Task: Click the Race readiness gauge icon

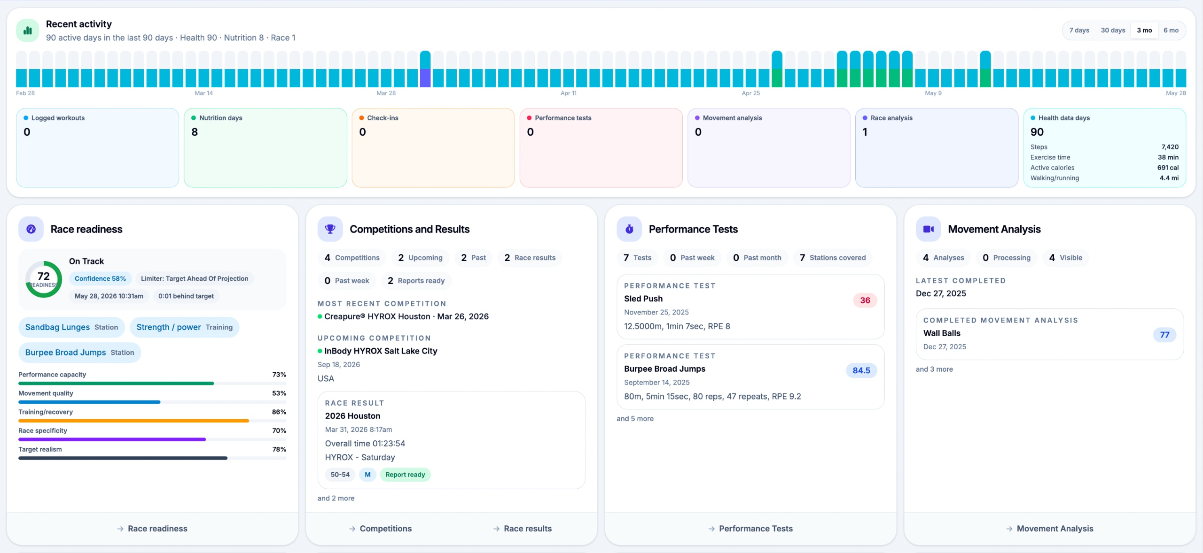Action: [x=31, y=229]
